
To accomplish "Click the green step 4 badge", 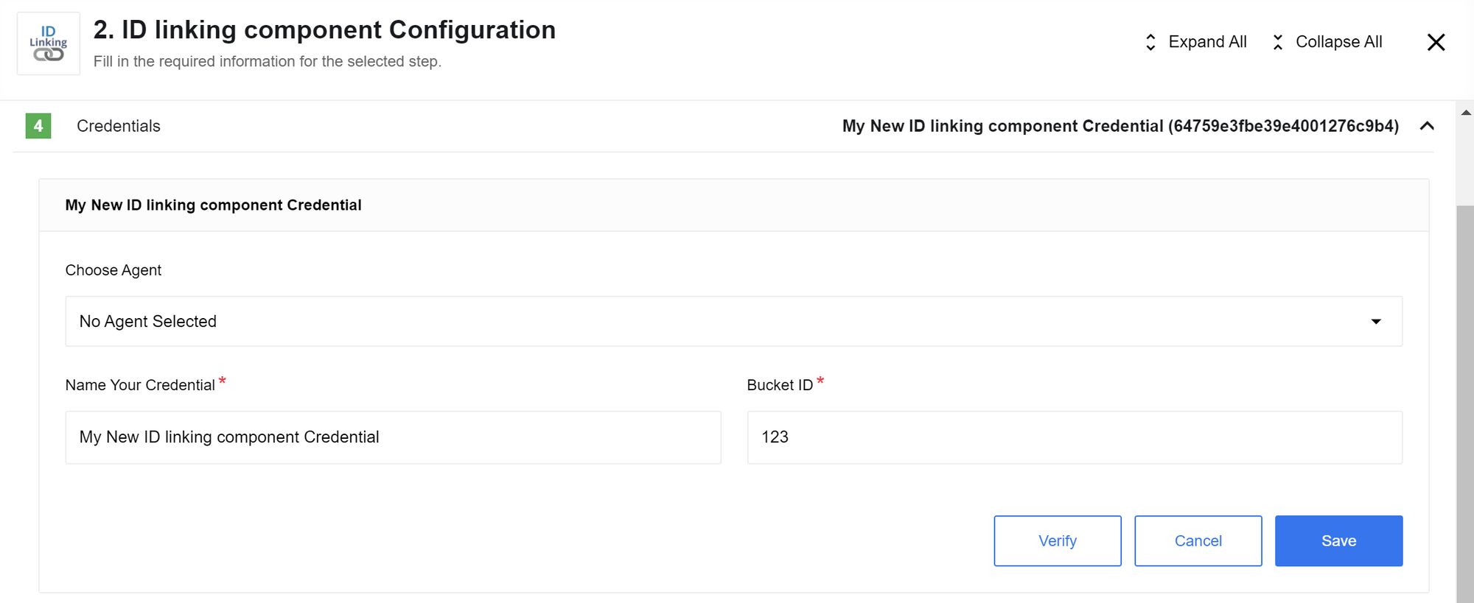I will [x=38, y=126].
